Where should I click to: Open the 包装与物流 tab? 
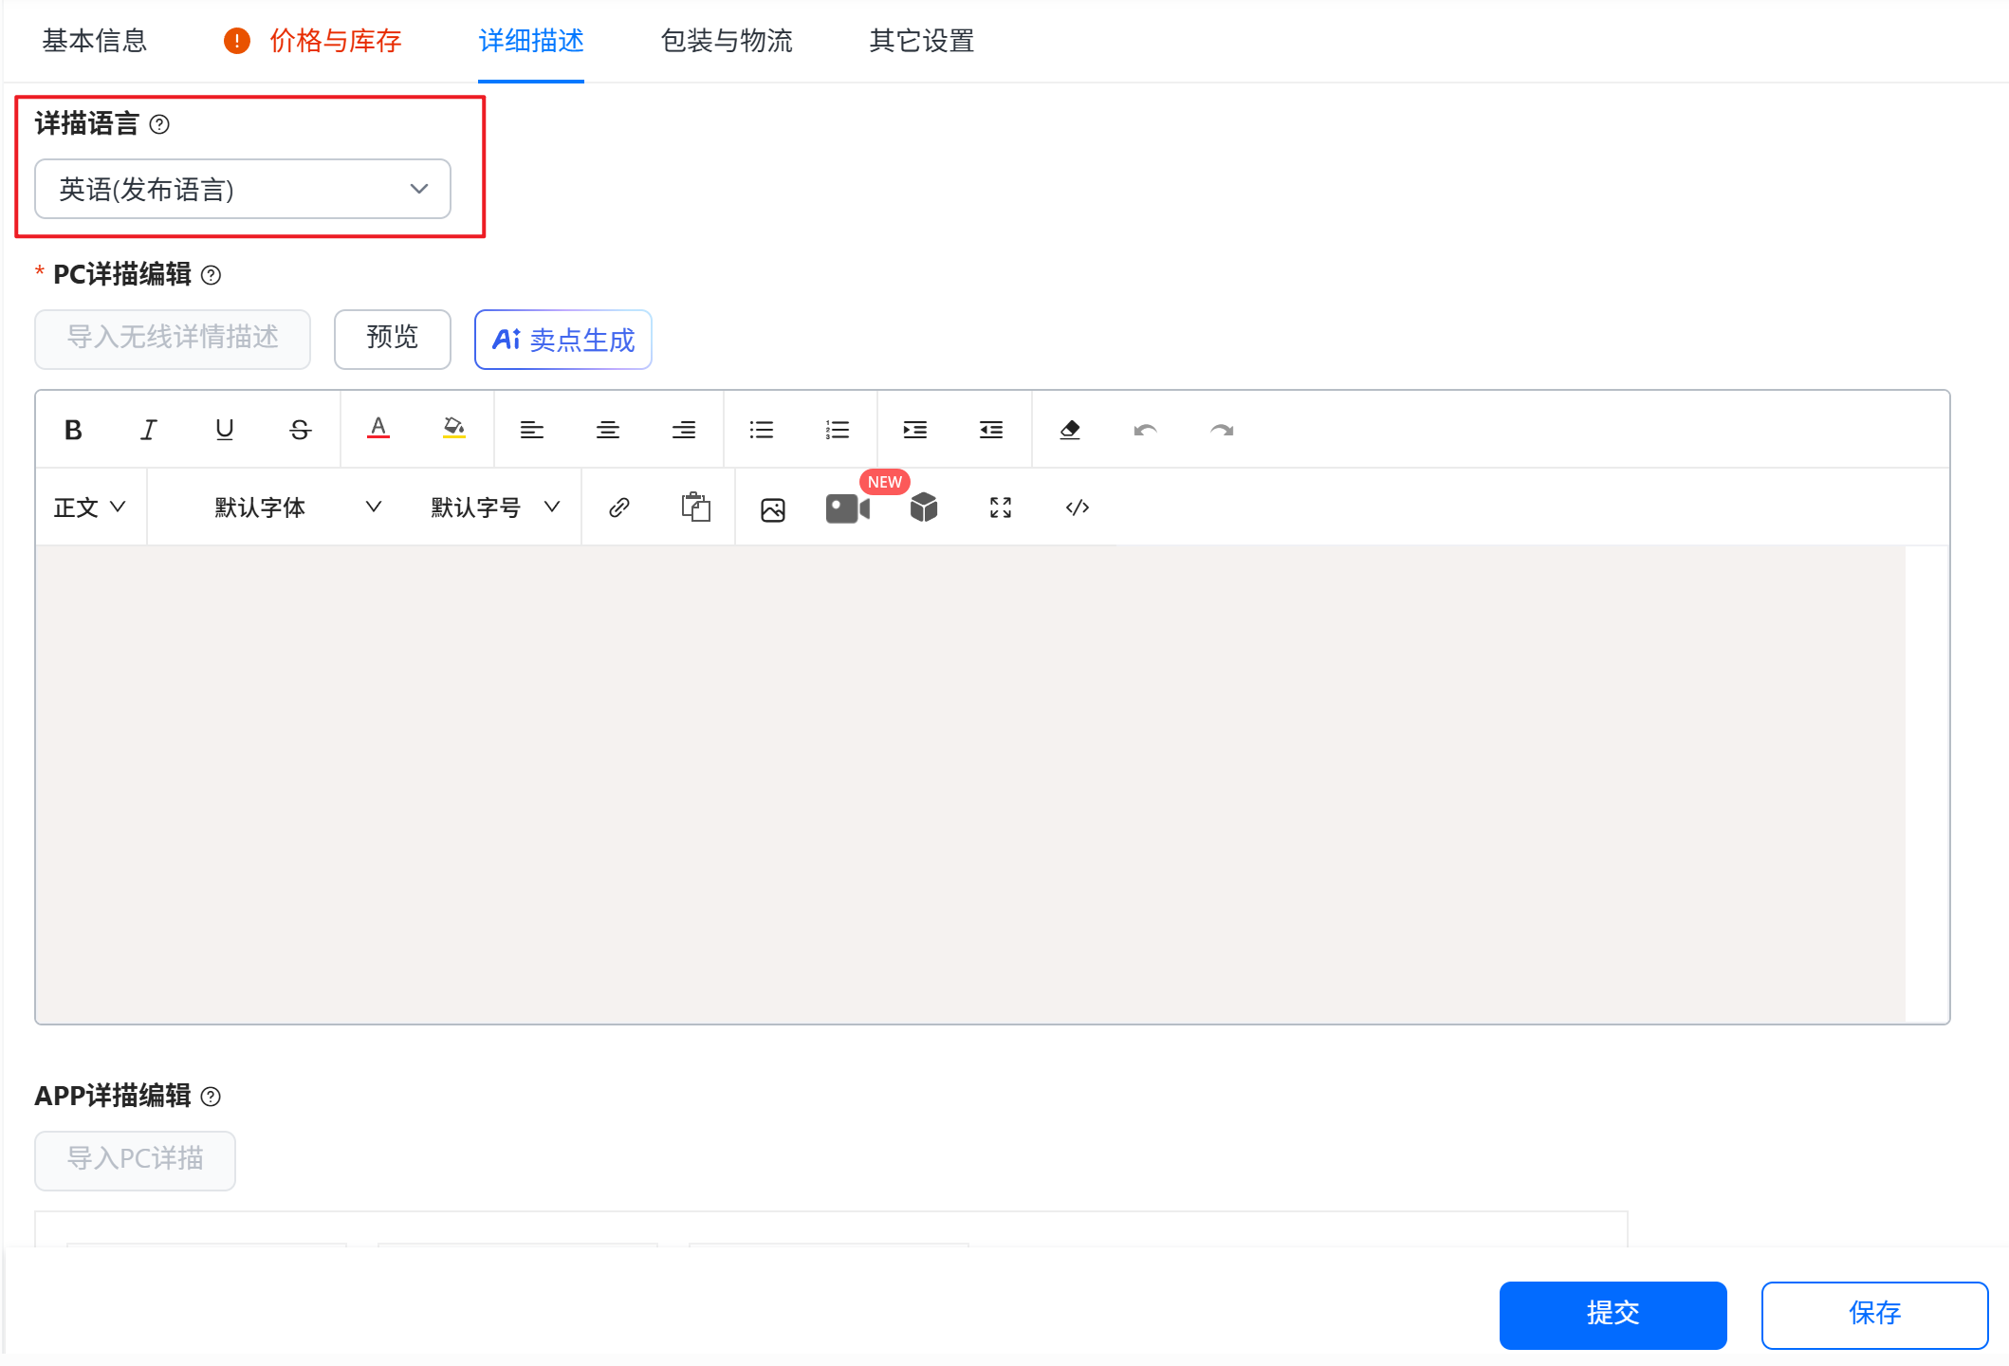click(x=726, y=41)
